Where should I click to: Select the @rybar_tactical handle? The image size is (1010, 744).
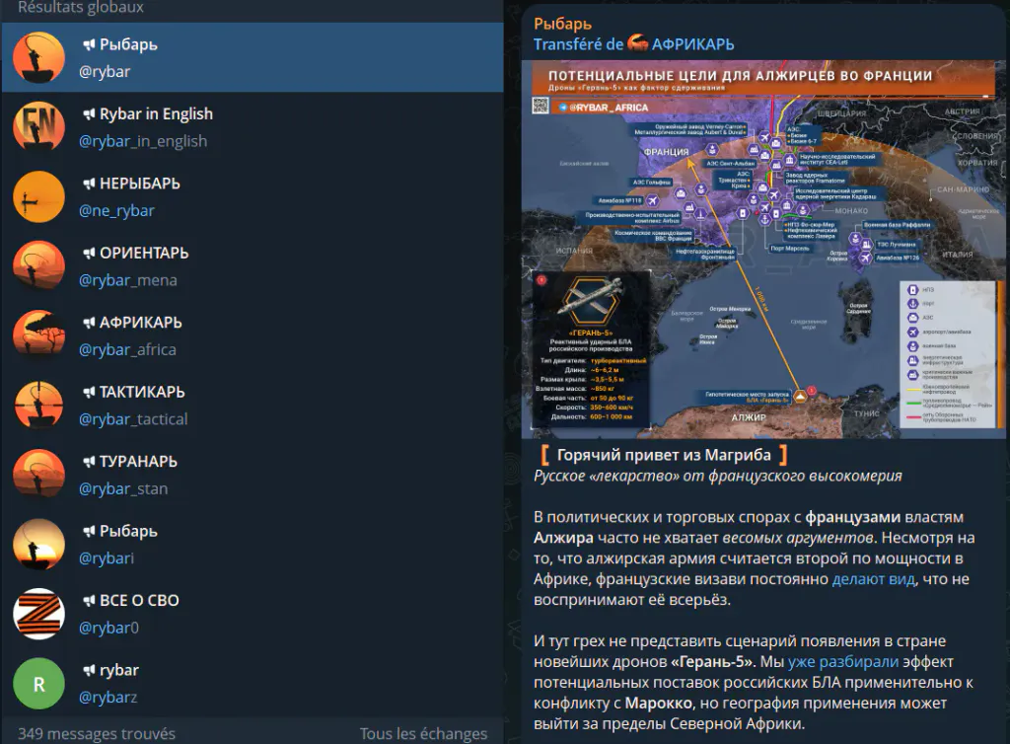(133, 419)
